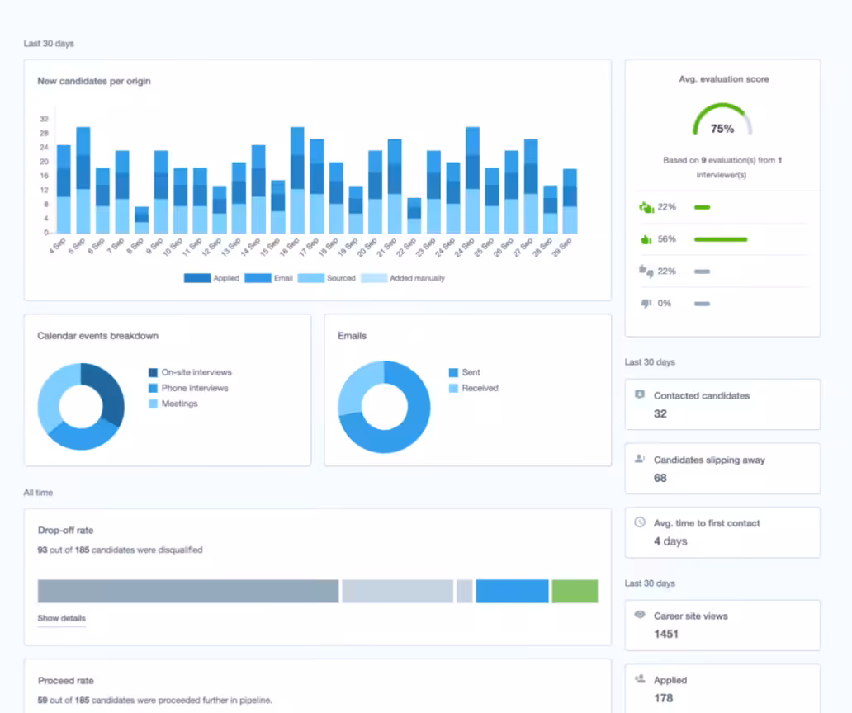
Task: Click the green segment of drop-off bar
Action: pyautogui.click(x=575, y=592)
